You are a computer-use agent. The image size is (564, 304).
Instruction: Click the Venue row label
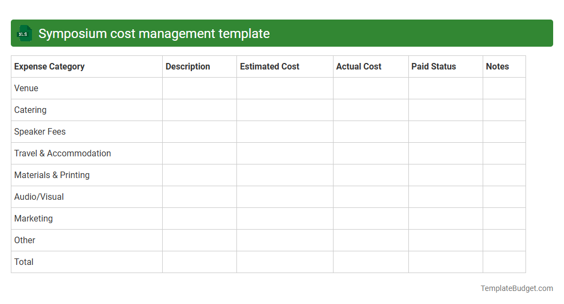[26, 88]
